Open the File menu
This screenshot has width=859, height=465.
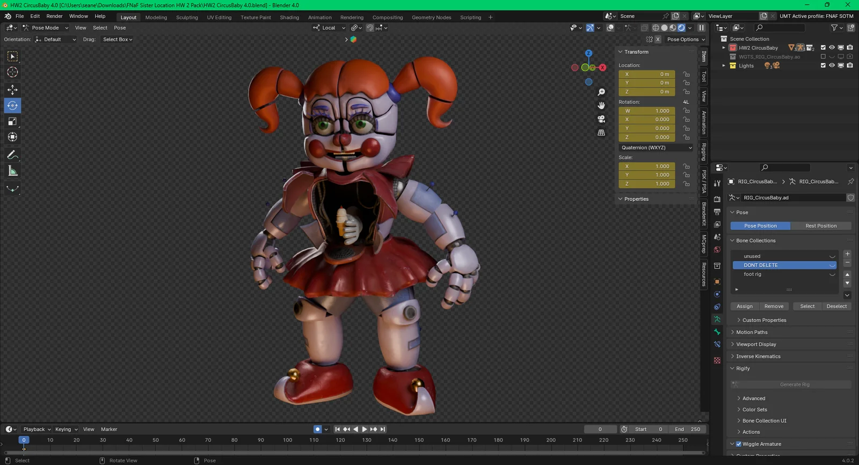[19, 16]
